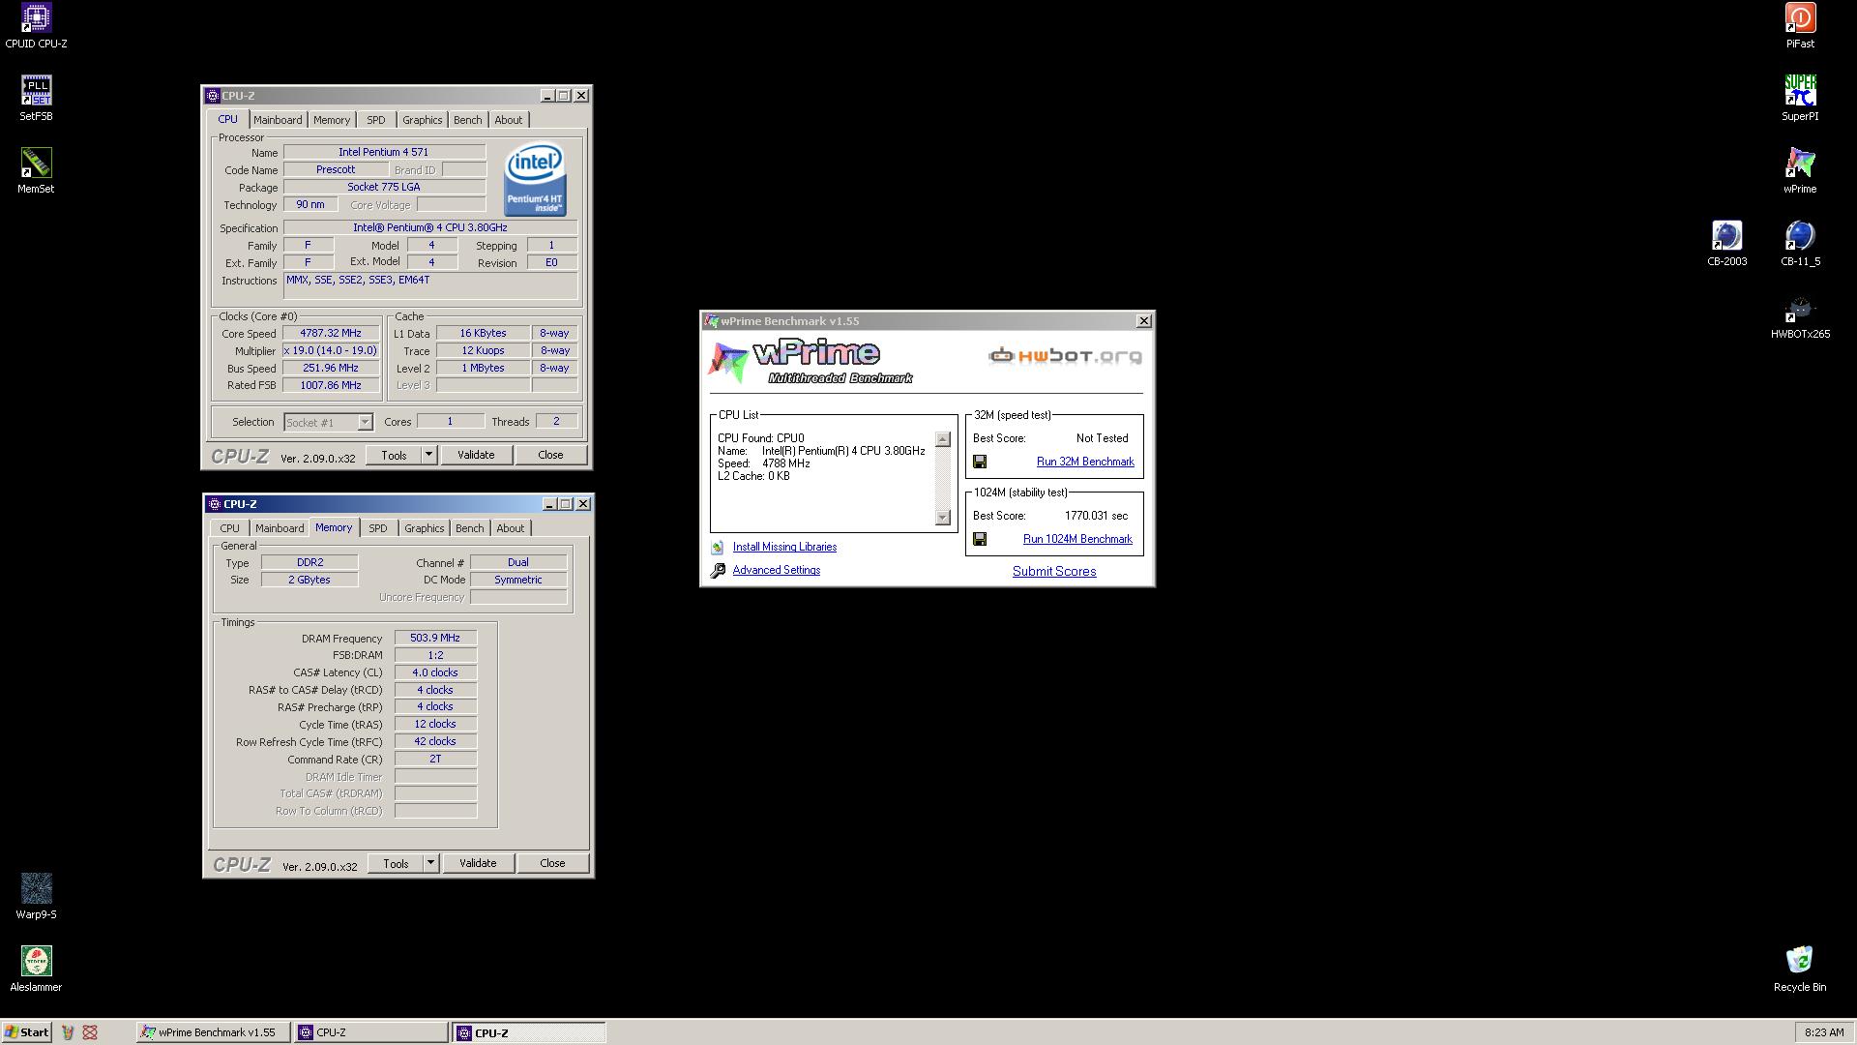1857x1045 pixels.
Task: Run 1024M Benchmark in wPrime
Action: [x=1077, y=540]
